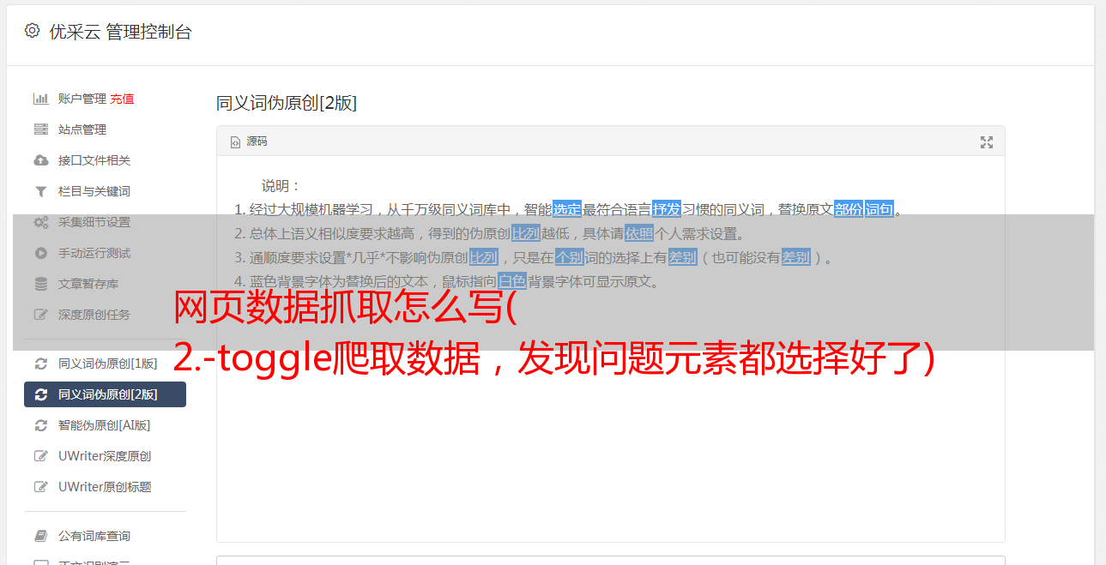Open the 同义词伪原创[2版] menu item
Viewport: 1106px width, 565px height.
click(105, 394)
